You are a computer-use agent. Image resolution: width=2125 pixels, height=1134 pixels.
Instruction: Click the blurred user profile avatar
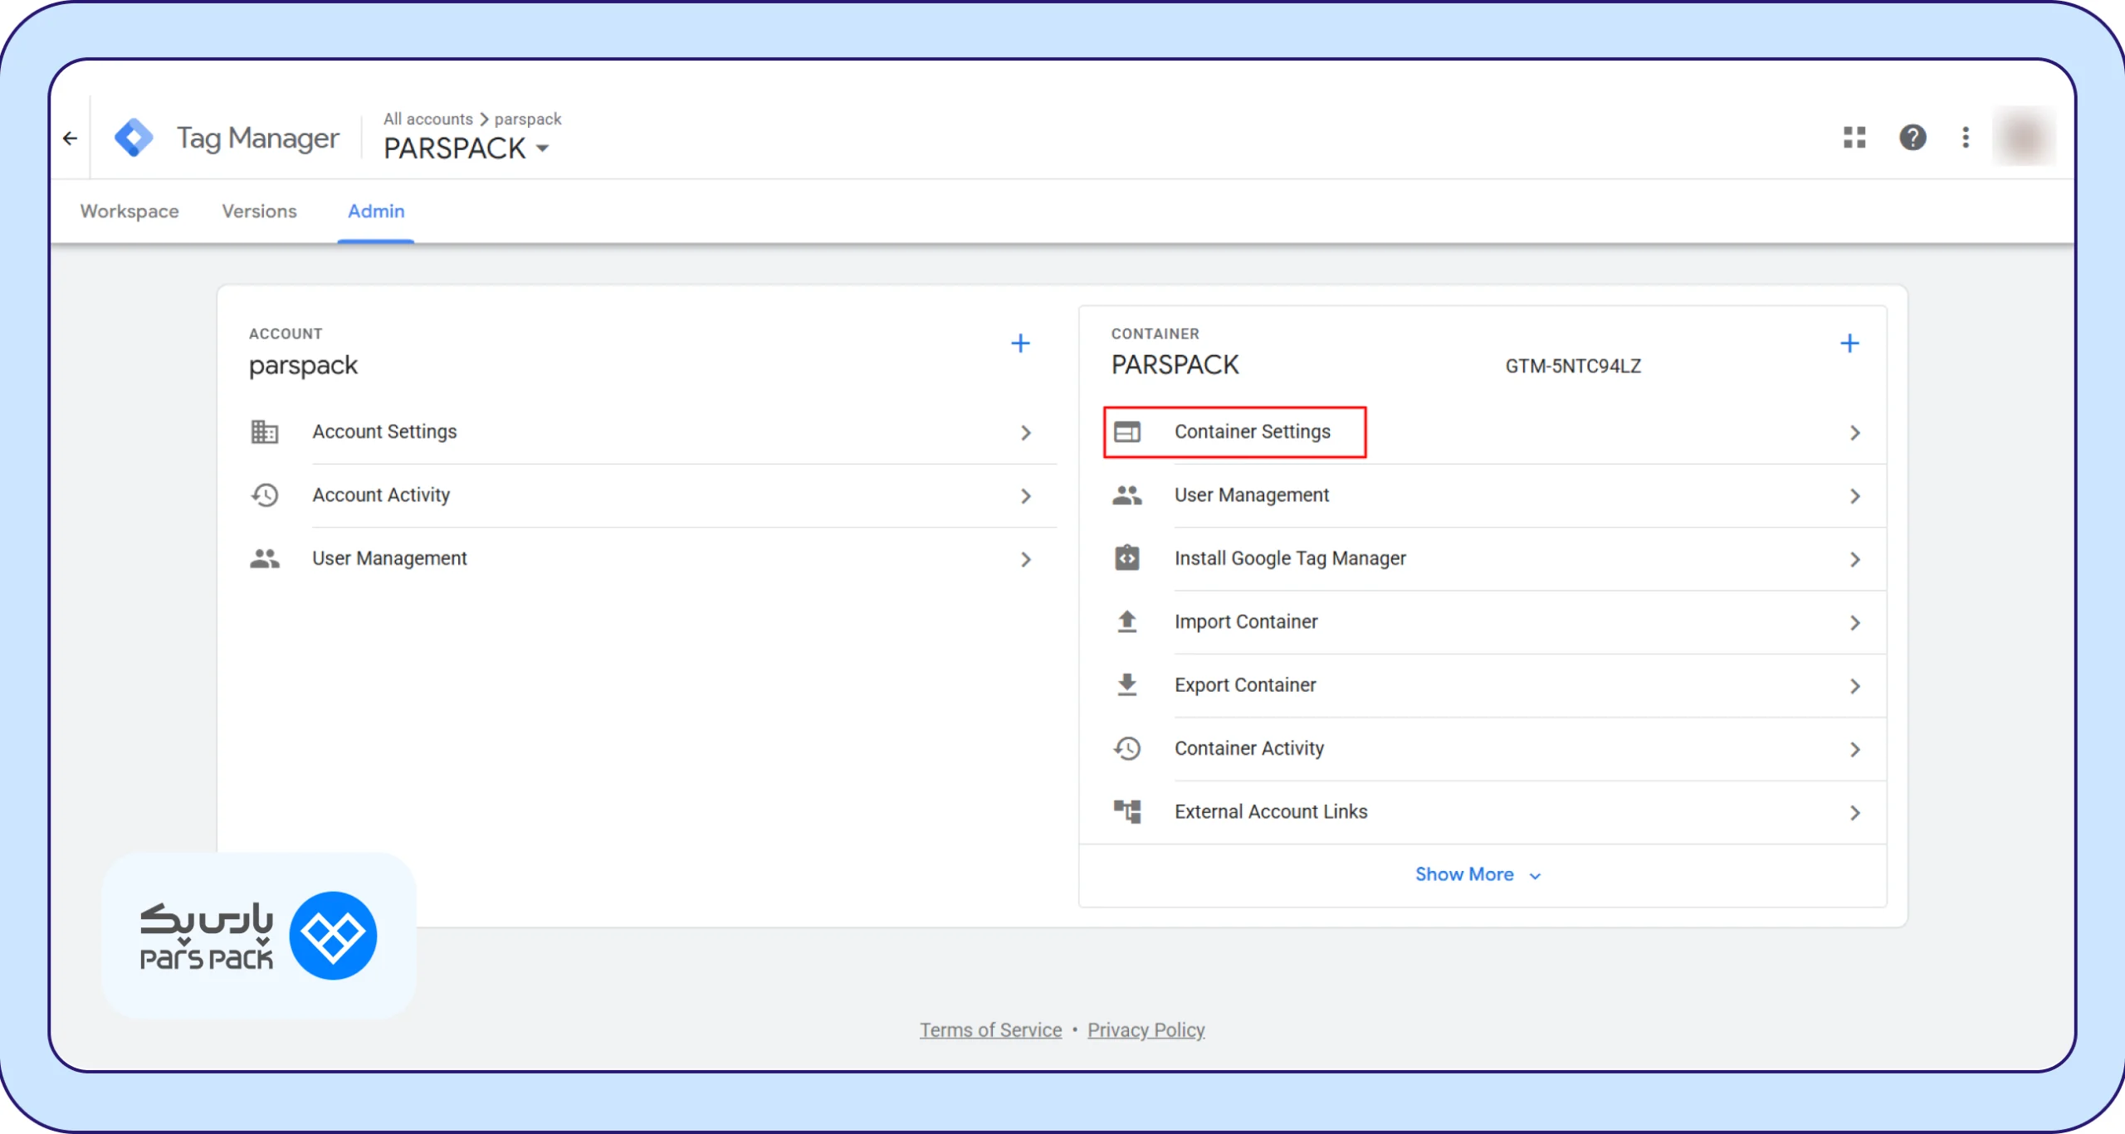2024,138
